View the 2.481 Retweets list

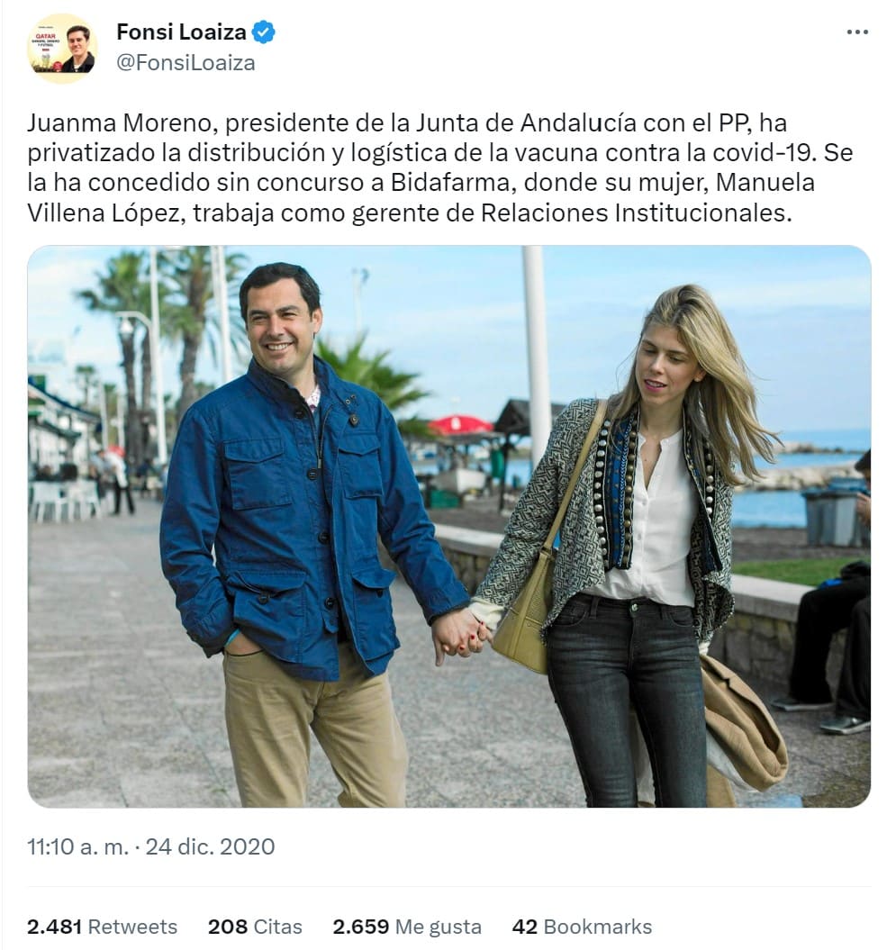102,927
